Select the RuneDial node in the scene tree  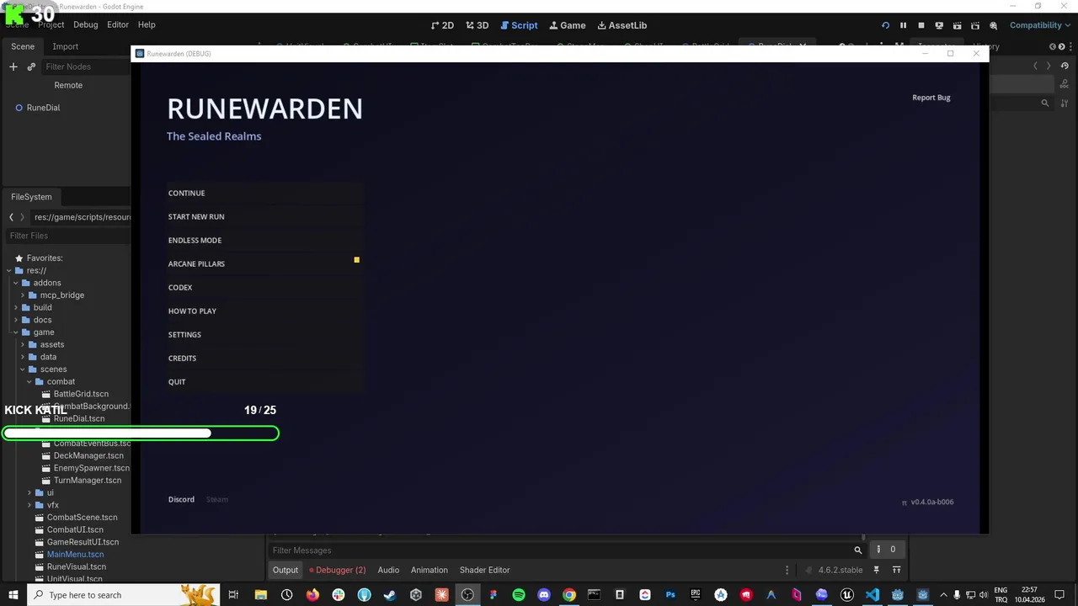43,108
